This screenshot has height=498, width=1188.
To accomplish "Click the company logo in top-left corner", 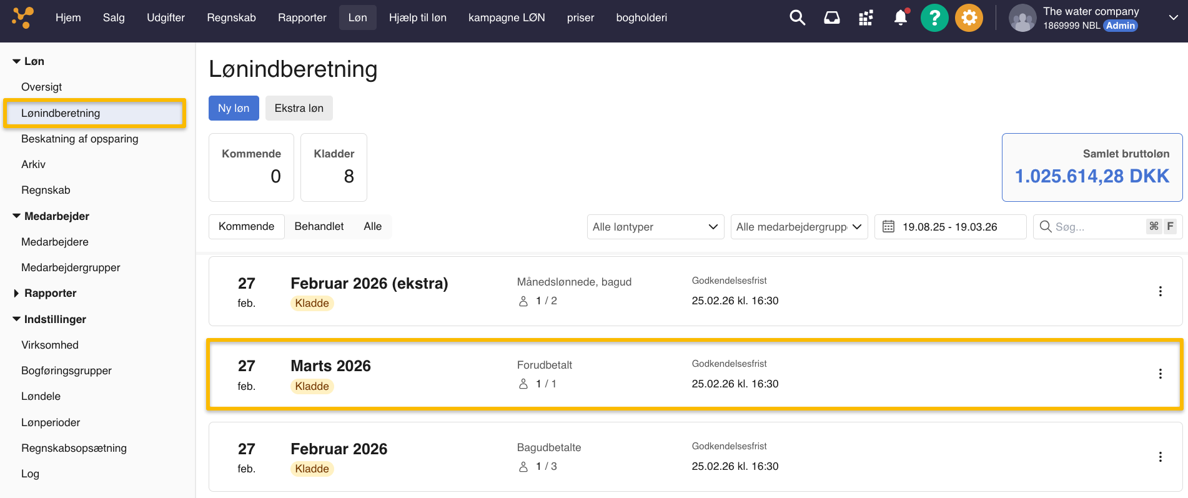I will (23, 17).
